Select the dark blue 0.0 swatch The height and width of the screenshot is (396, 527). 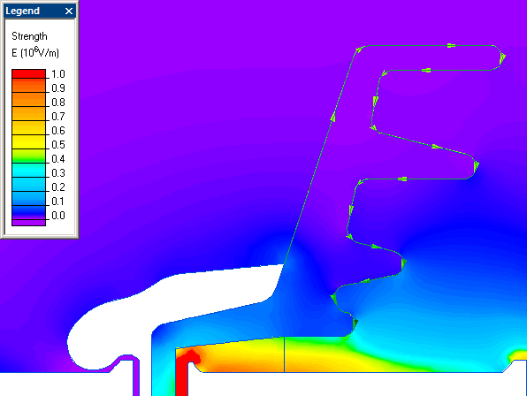pos(28,212)
